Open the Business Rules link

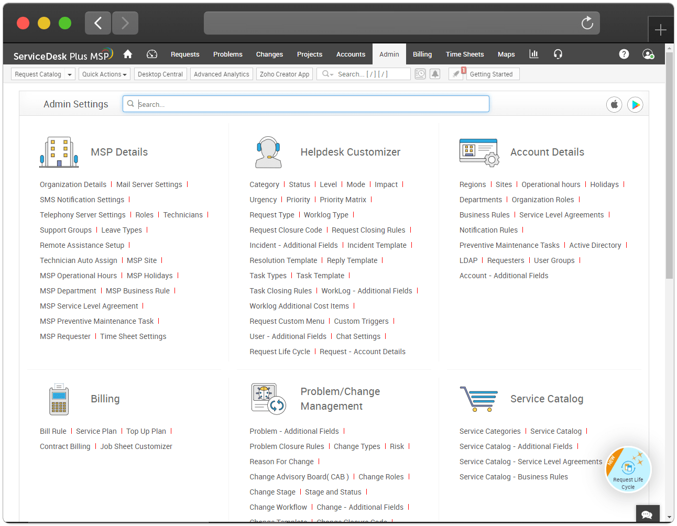(484, 215)
